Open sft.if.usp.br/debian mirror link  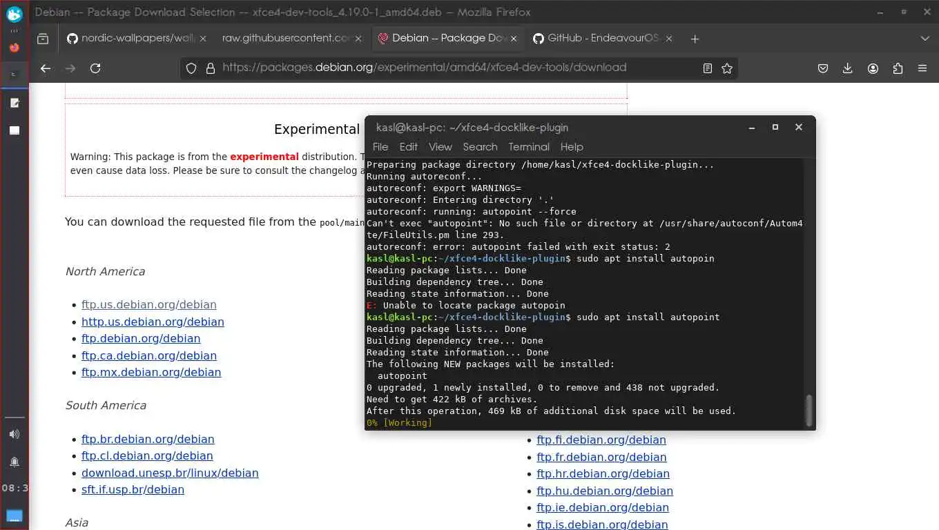pos(133,489)
